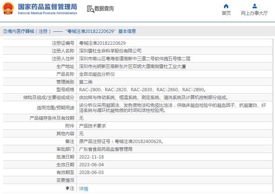Click the 国家药品监督管理局 heading
The width and height of the screenshot is (275, 194).
coord(47,7)
